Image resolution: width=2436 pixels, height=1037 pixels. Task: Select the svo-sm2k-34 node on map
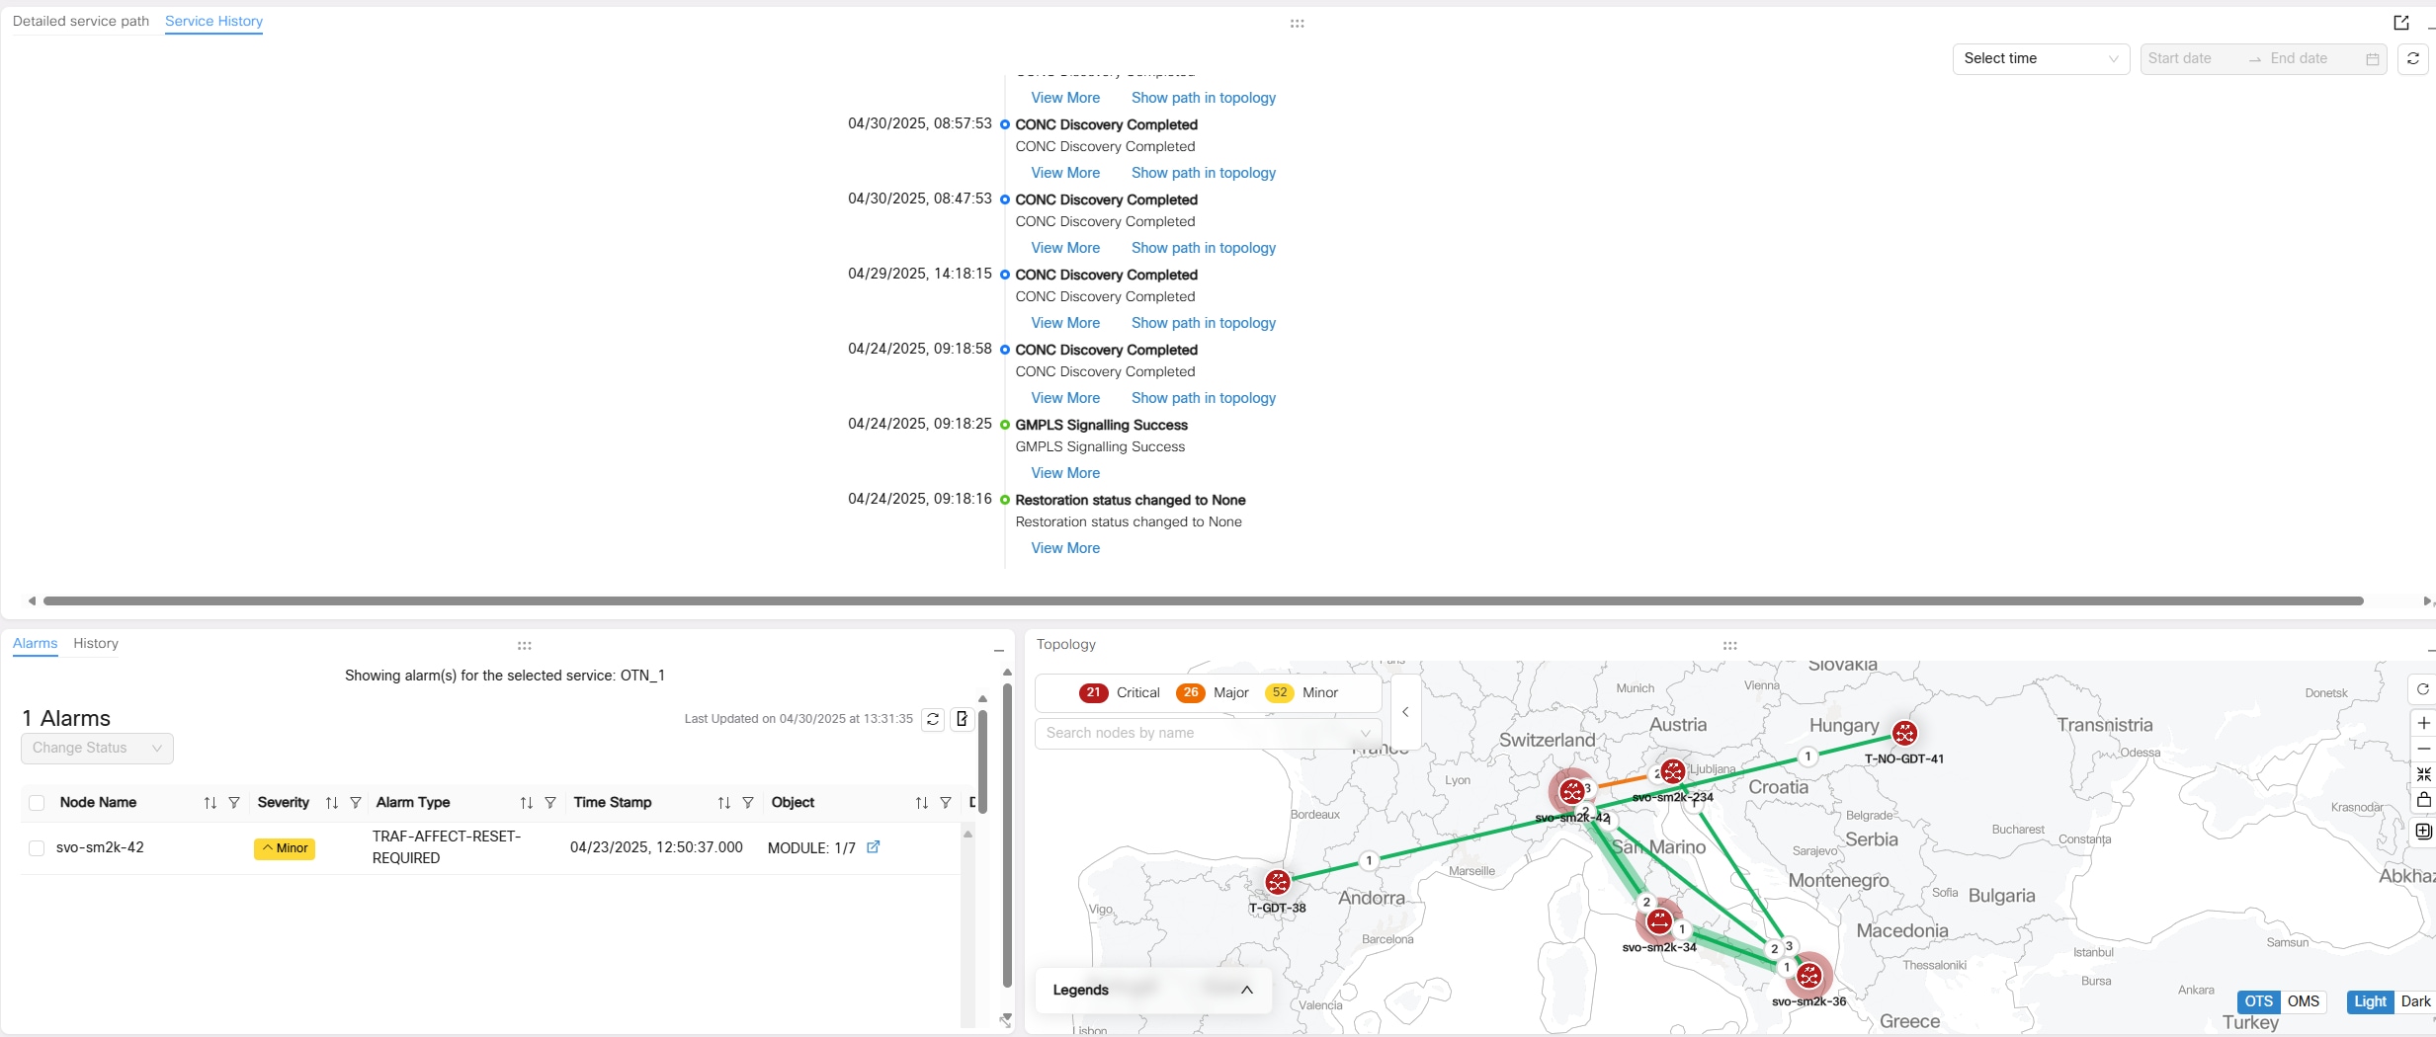[1659, 921]
